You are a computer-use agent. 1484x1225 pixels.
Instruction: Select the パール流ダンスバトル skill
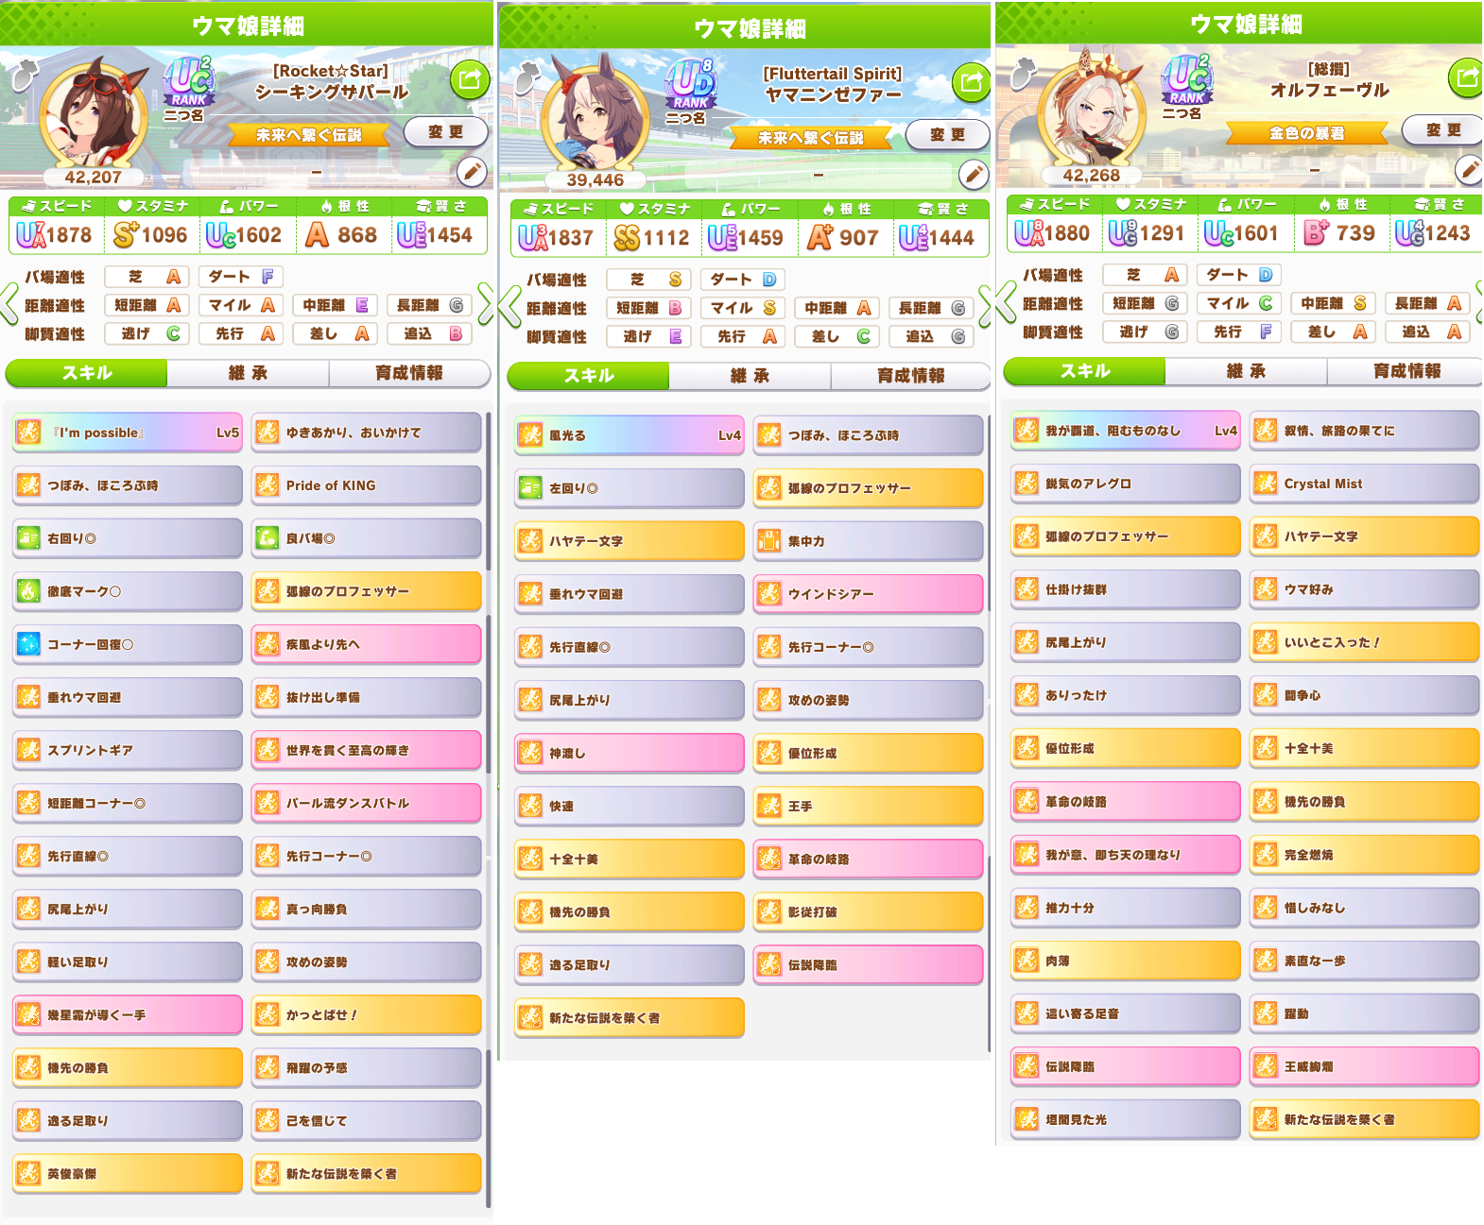[x=367, y=803]
